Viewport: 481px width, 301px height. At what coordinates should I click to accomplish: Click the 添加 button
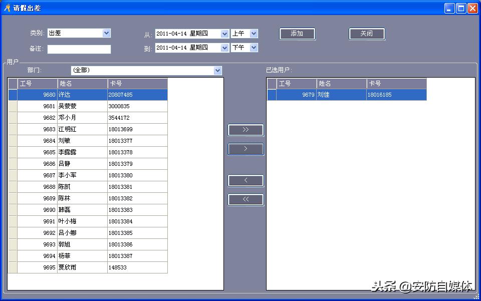click(x=297, y=34)
